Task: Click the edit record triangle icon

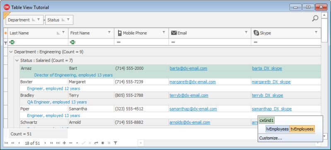Action: click(x=77, y=143)
